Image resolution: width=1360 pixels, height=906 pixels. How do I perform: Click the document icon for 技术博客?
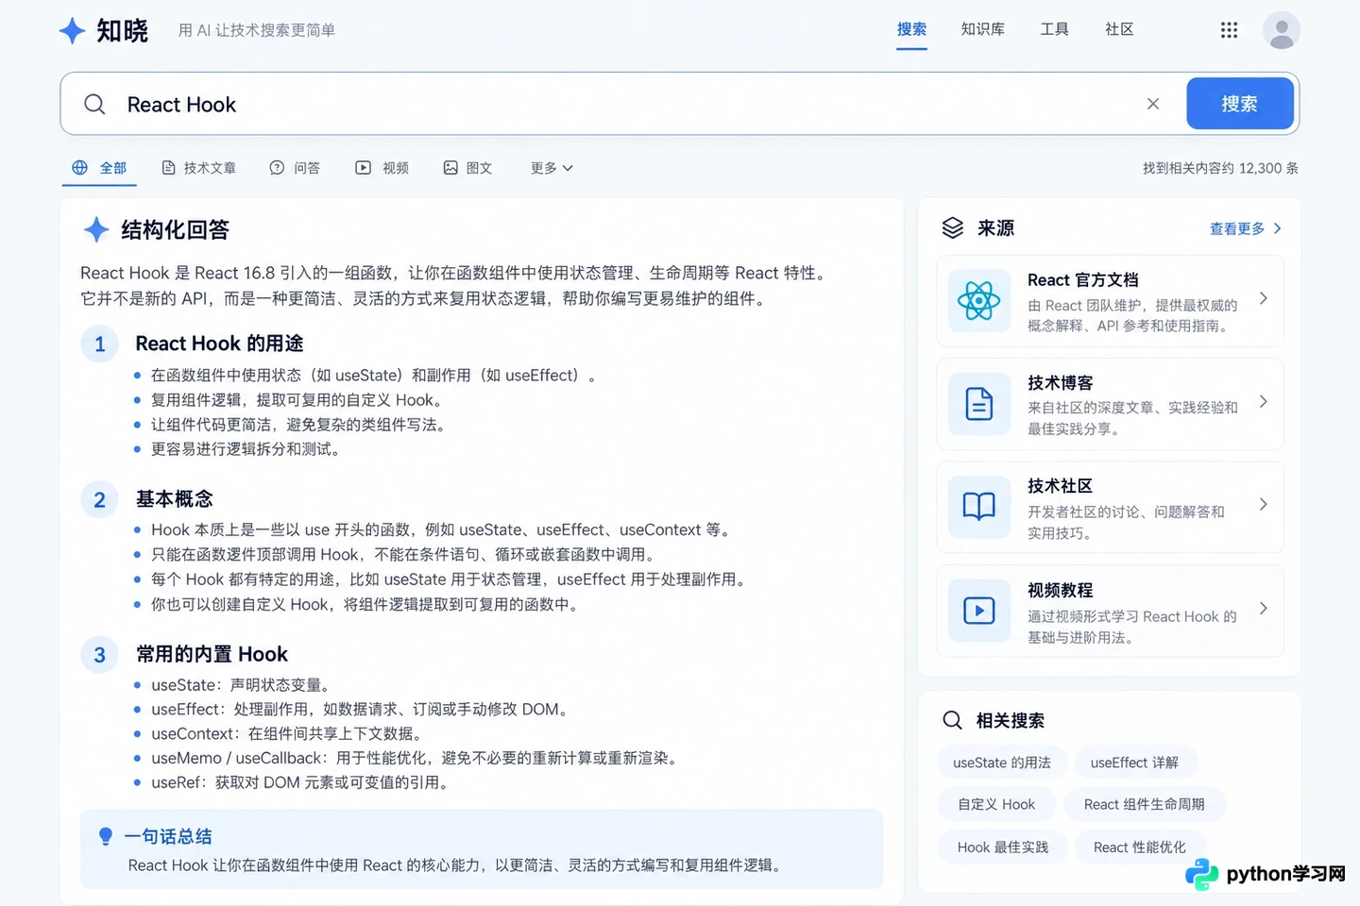tap(978, 404)
